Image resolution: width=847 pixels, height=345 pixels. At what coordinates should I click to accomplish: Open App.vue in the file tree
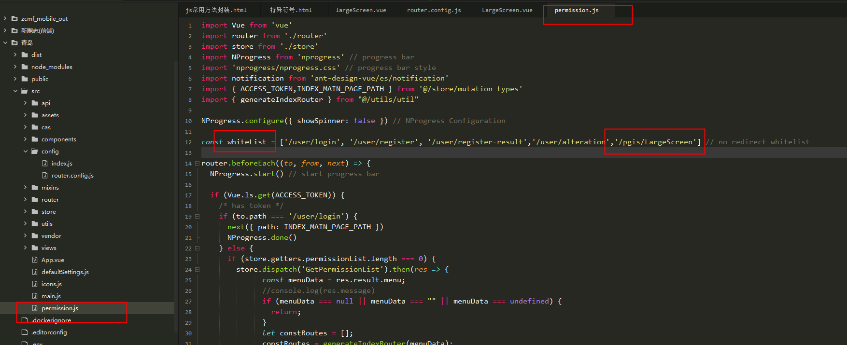pos(53,260)
